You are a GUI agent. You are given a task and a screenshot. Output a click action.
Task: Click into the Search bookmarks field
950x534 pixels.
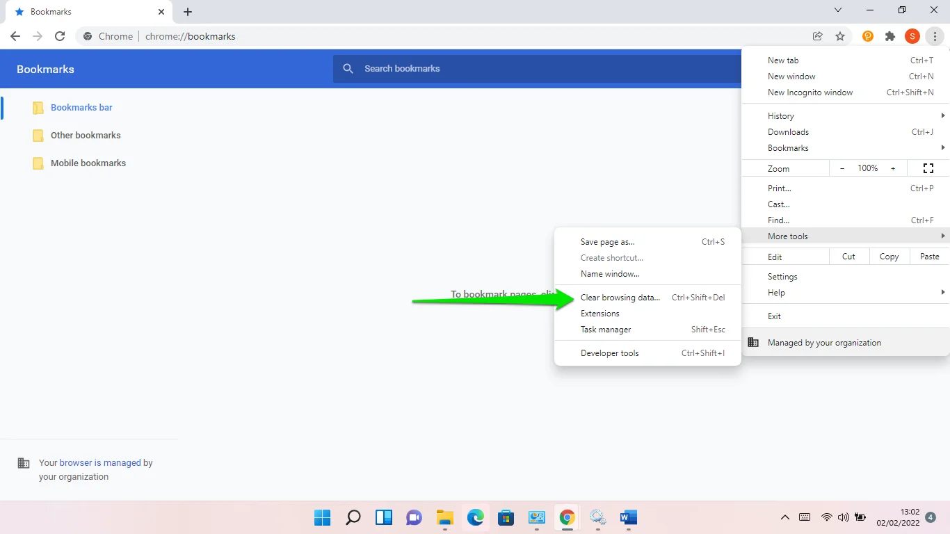537,69
